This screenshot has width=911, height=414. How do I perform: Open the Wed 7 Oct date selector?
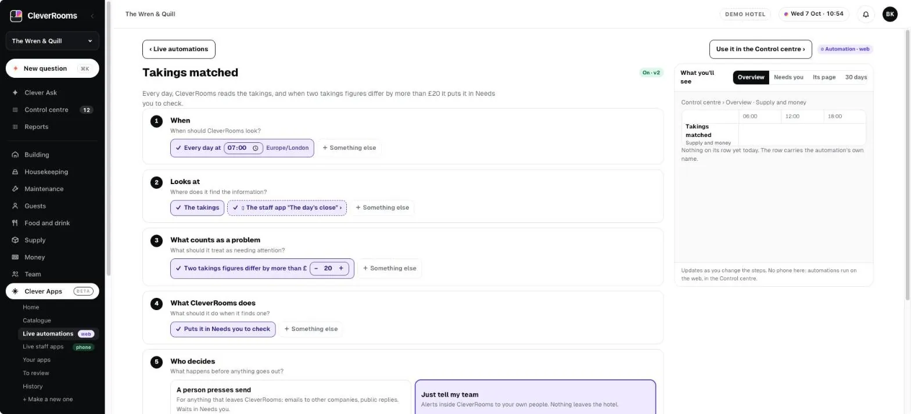[x=813, y=15]
